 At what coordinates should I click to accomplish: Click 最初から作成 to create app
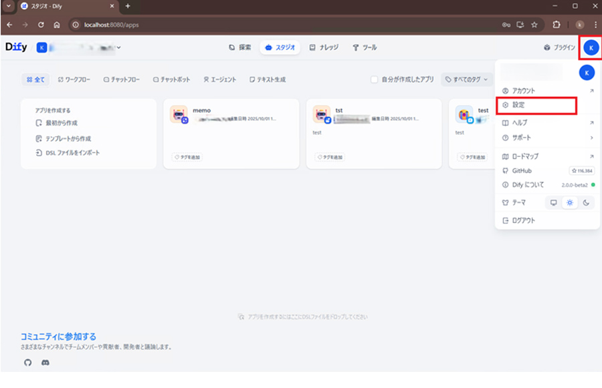pos(61,124)
